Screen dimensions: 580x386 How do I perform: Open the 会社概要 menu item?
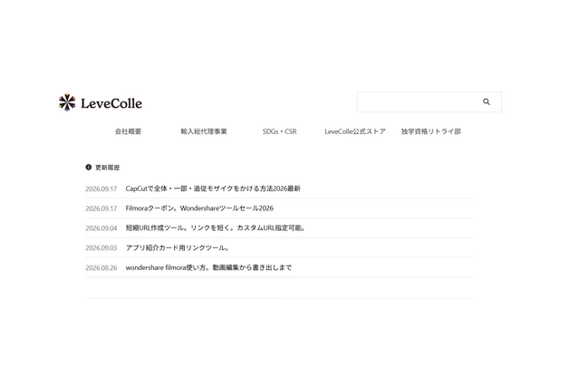128,131
